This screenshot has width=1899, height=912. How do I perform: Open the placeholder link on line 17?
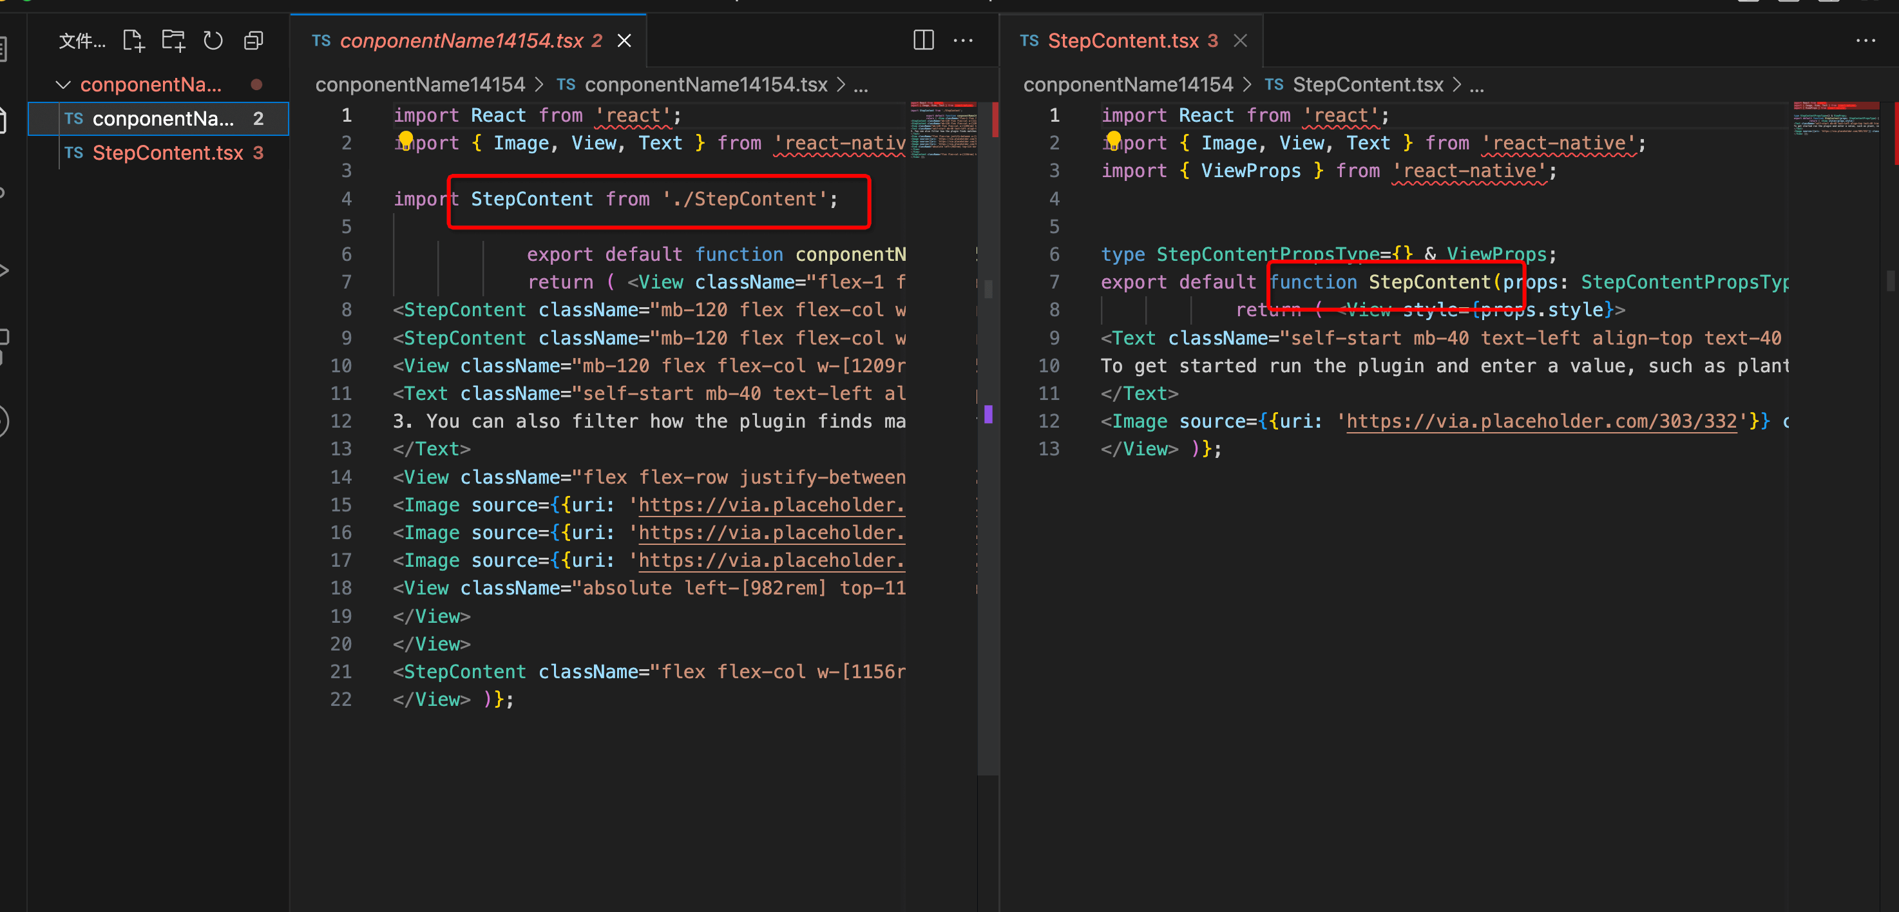[771, 560]
